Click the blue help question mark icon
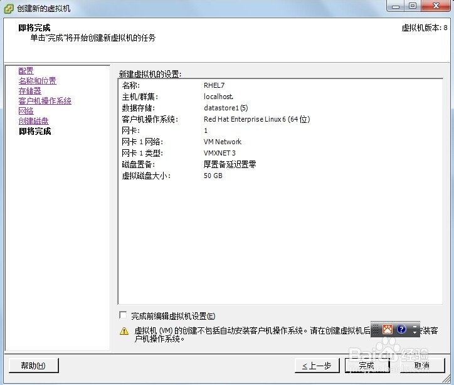Screen dimensions: 454x385 click(x=401, y=329)
